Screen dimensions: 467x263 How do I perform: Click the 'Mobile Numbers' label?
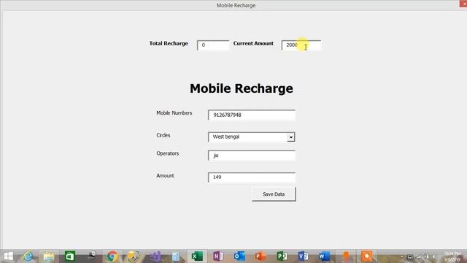point(174,113)
